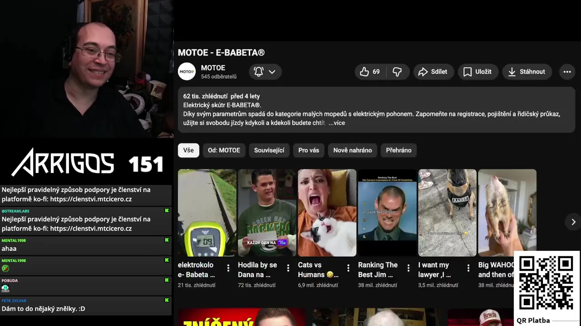Open the notification bell dropdown
This screenshot has height=326, width=581.
[x=265, y=72]
